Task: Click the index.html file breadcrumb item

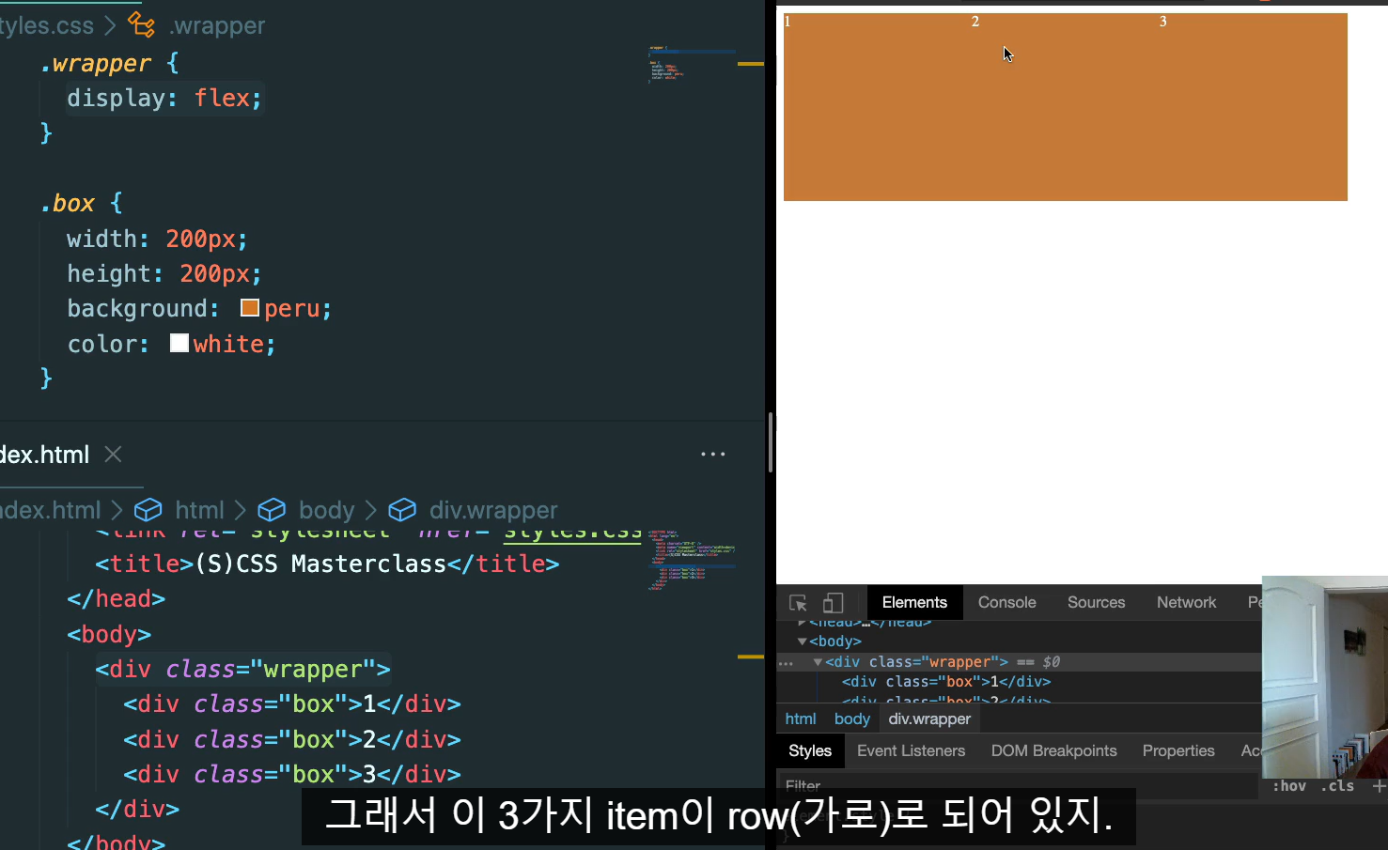Action: 50,510
